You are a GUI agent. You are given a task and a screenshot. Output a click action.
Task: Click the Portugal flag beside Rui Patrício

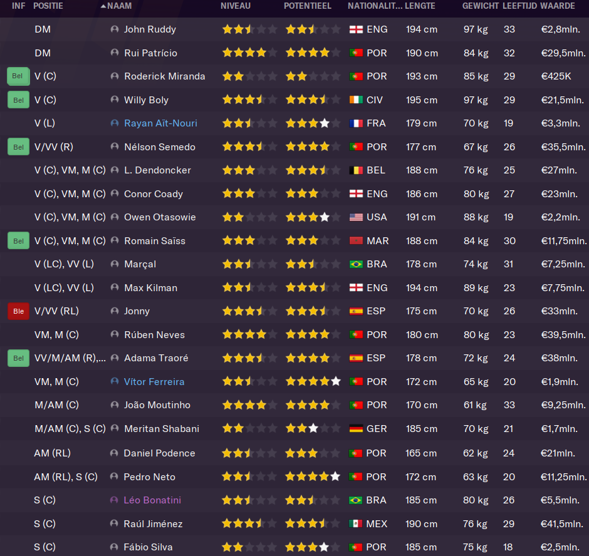[356, 53]
